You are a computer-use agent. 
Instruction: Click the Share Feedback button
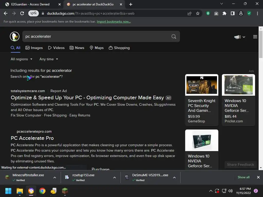pyautogui.click(x=240, y=164)
